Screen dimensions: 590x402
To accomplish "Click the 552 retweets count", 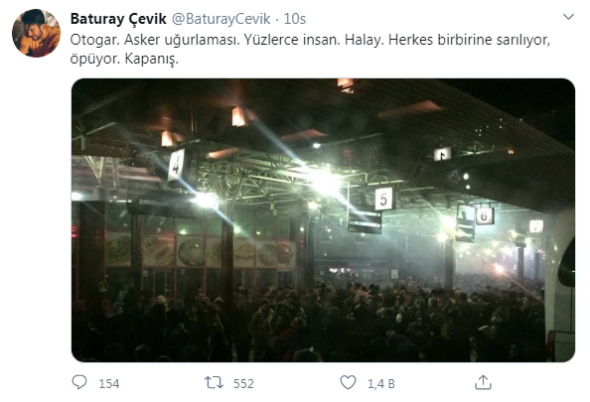I will [x=243, y=383].
